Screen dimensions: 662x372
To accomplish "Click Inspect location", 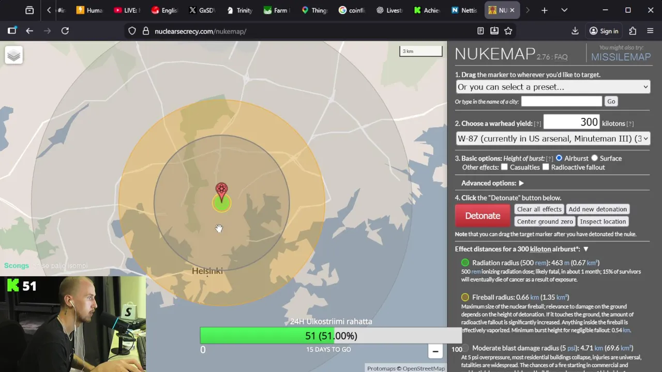I will click(603, 222).
